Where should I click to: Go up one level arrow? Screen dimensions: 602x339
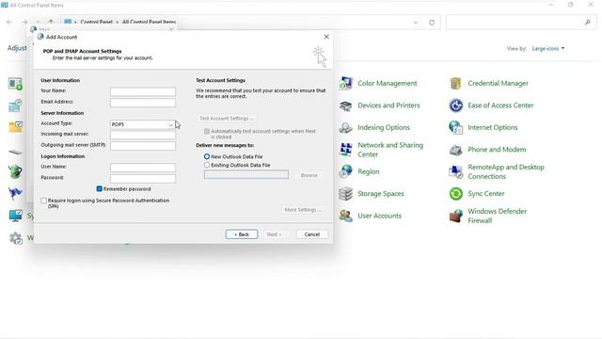tap(51, 23)
